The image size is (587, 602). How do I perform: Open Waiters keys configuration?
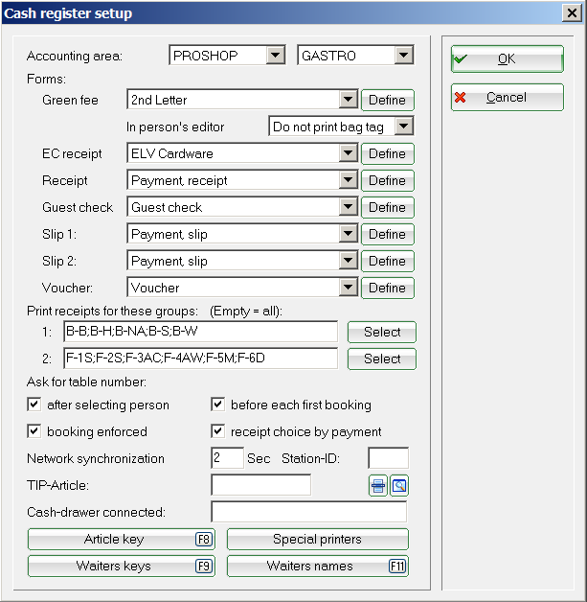click(x=122, y=567)
